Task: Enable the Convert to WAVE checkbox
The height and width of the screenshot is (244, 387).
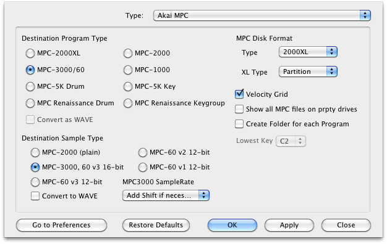Action: pyautogui.click(x=35, y=196)
